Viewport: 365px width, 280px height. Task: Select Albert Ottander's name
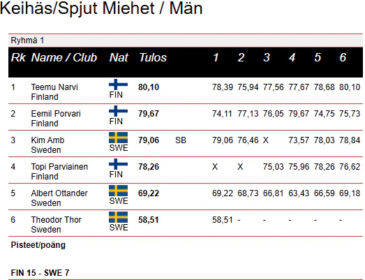[59, 193]
